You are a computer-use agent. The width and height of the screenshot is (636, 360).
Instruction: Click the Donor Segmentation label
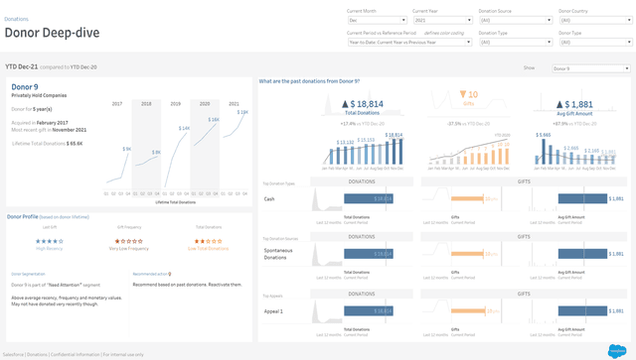[28, 274]
